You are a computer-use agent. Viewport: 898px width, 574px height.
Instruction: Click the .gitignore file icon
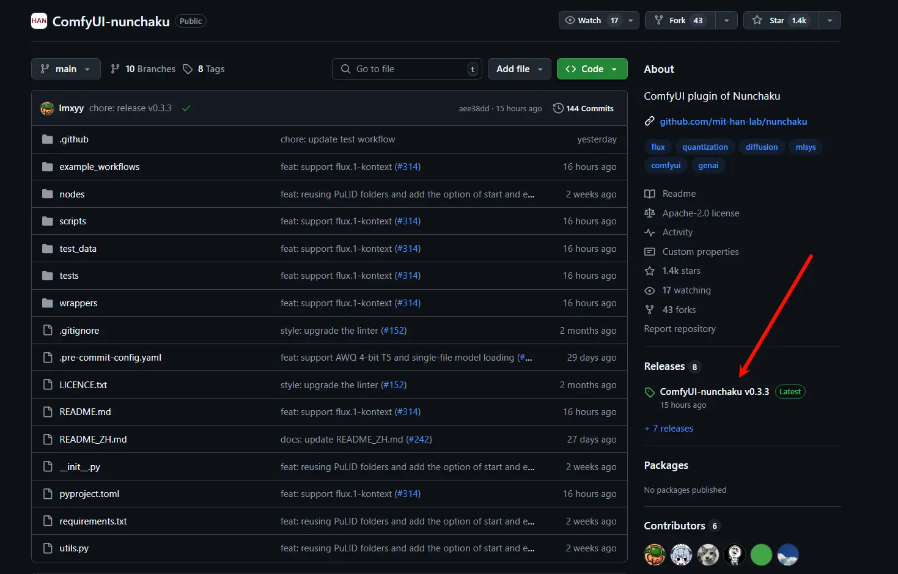pyautogui.click(x=48, y=330)
